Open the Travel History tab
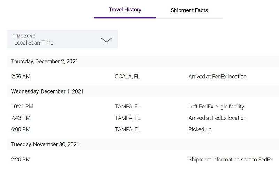This screenshot has width=279, height=169. pyautogui.click(x=125, y=10)
